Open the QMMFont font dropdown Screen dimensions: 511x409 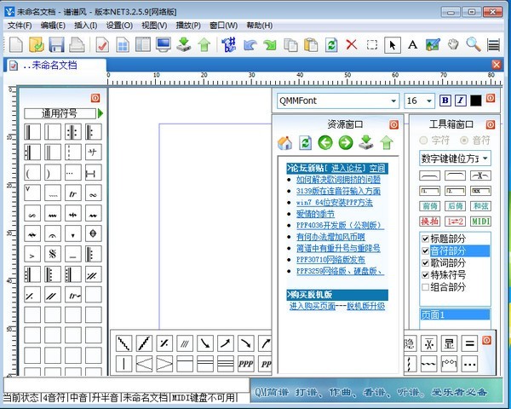[393, 101]
